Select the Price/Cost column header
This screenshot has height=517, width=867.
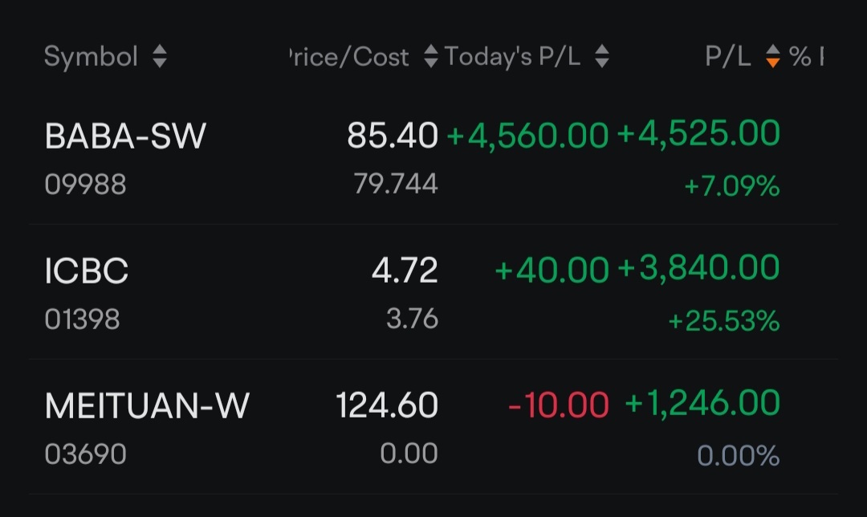(349, 56)
